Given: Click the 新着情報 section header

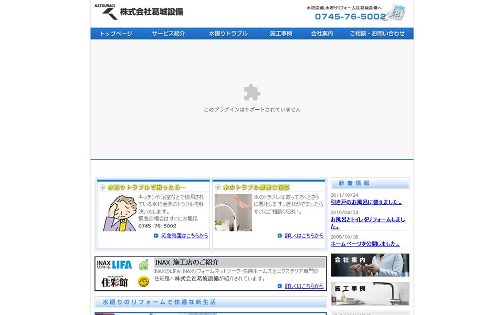Looking at the screenshot, I should click(370, 183).
